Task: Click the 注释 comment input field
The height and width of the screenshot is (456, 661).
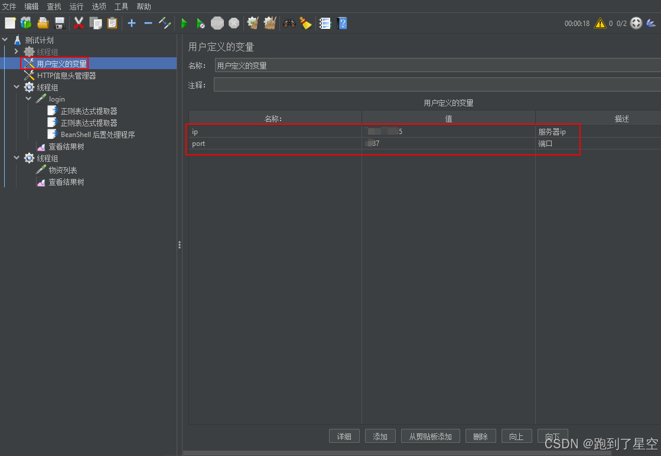Action: tap(438, 84)
